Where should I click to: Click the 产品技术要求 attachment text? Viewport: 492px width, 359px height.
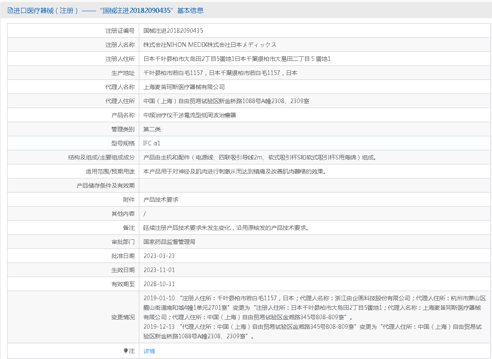click(x=161, y=200)
